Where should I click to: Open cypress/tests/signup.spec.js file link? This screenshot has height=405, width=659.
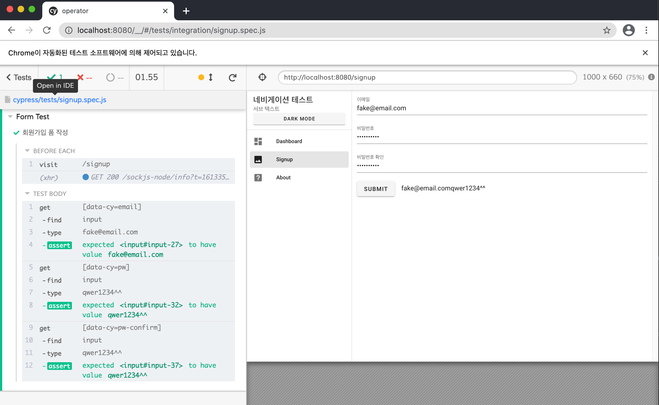pos(60,100)
